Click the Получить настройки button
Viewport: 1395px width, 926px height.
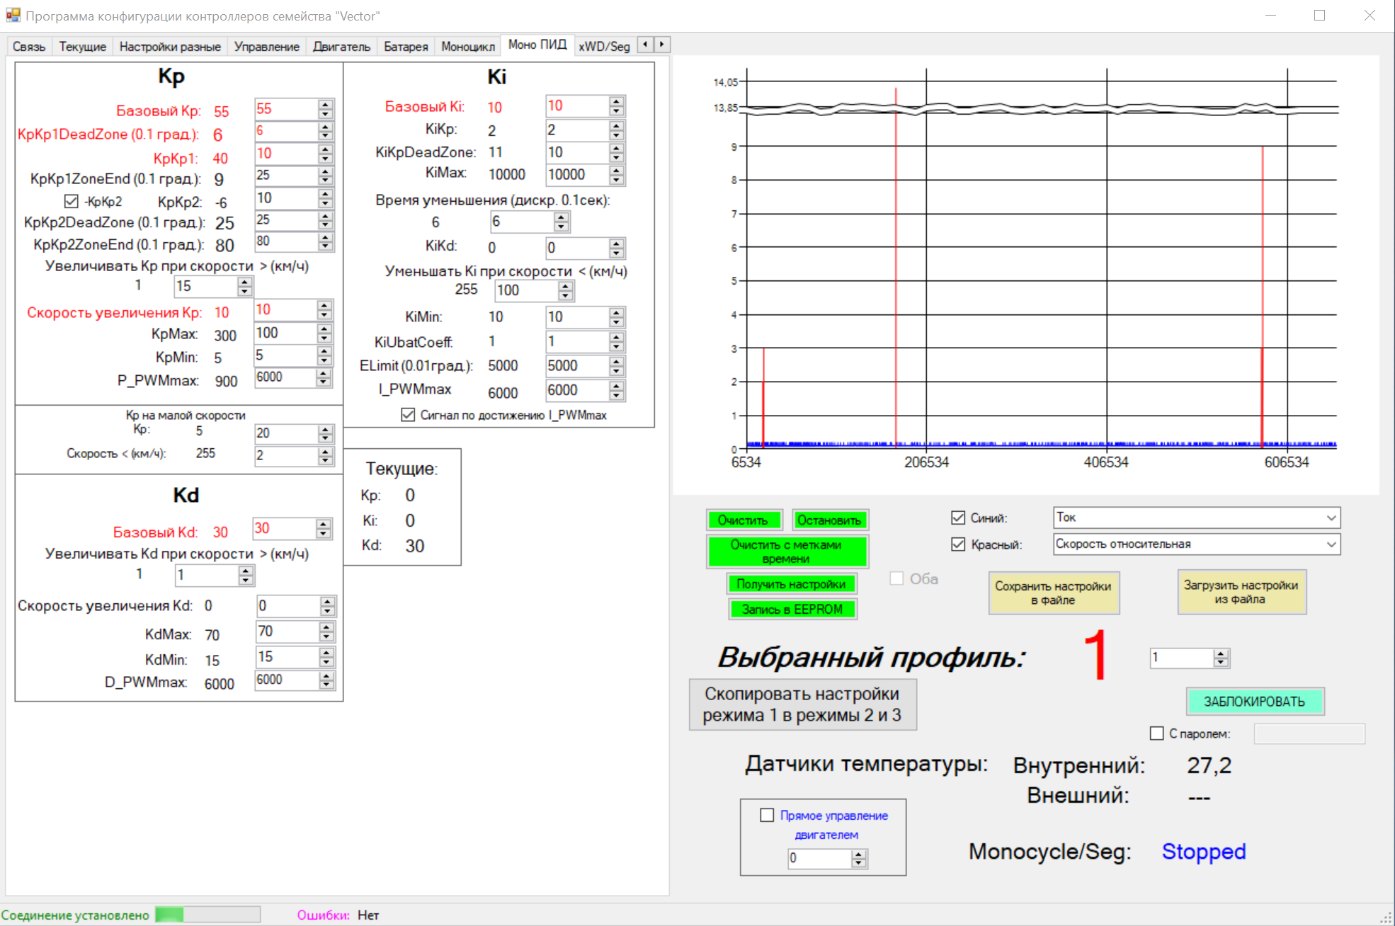click(x=792, y=584)
